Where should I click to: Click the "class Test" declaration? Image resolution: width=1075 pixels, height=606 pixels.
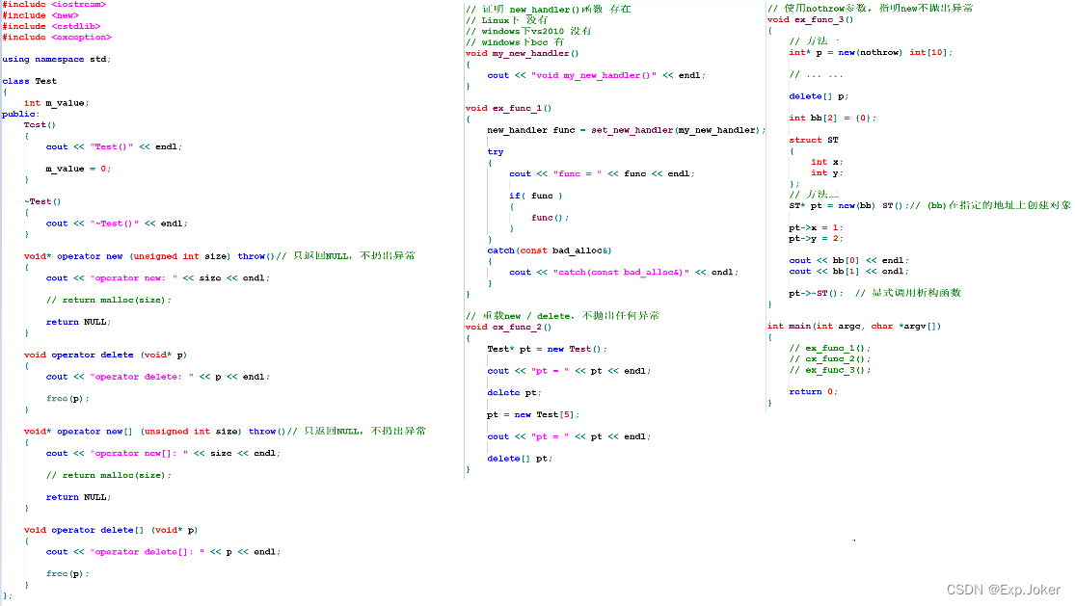(30, 81)
